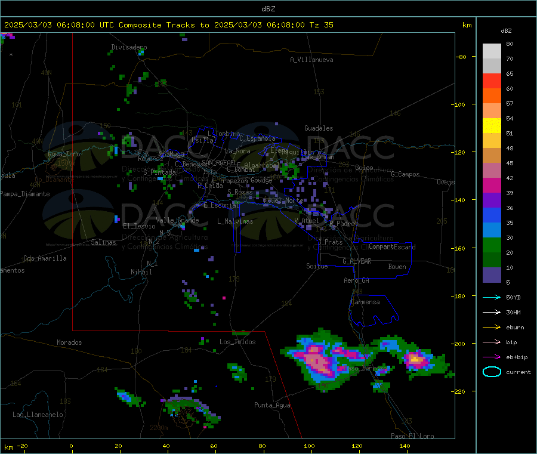Screen dimensions: 537x454
Task: Click the '100' km tick on bottom axis
Action: (x=309, y=446)
